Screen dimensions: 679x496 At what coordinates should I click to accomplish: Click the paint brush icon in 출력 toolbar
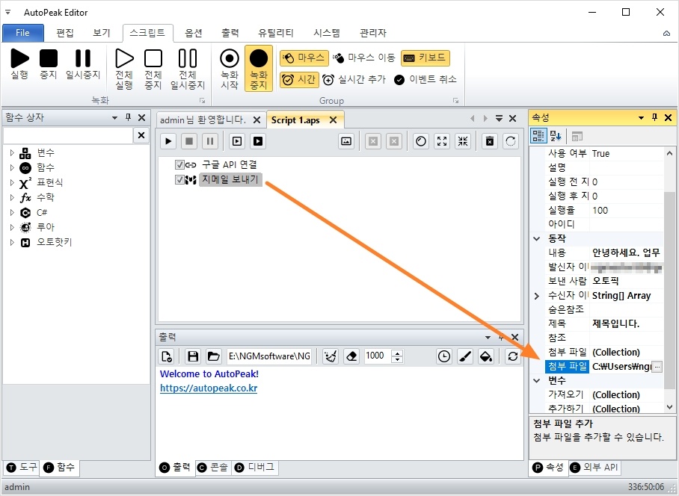(x=465, y=356)
